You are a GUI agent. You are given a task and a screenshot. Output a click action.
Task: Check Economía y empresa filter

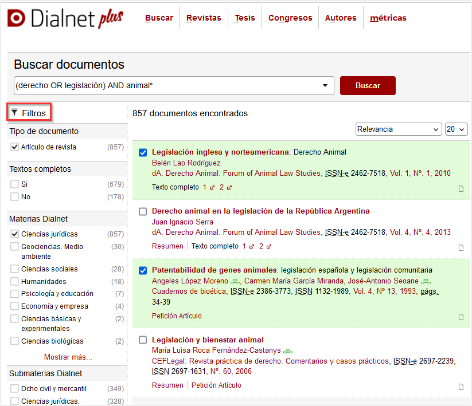tap(14, 306)
